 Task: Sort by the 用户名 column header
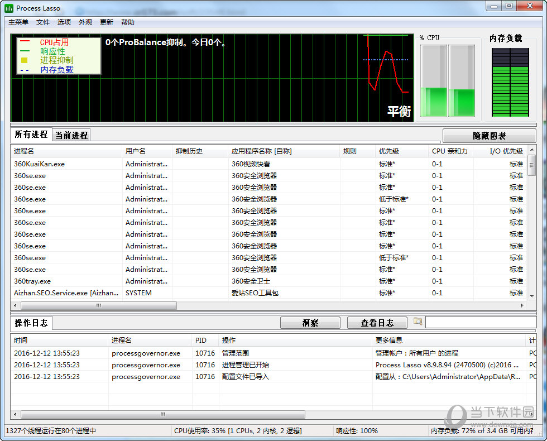click(x=147, y=151)
